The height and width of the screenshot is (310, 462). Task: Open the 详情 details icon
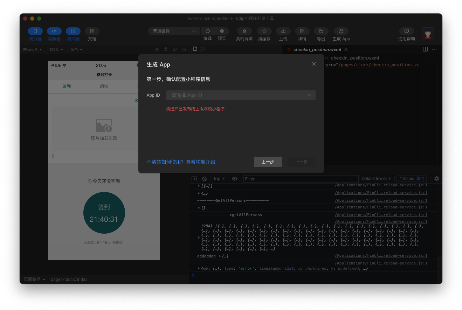click(x=302, y=31)
